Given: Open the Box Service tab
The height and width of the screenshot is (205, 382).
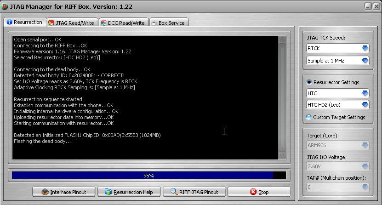Looking at the screenshot, I should click(169, 23).
